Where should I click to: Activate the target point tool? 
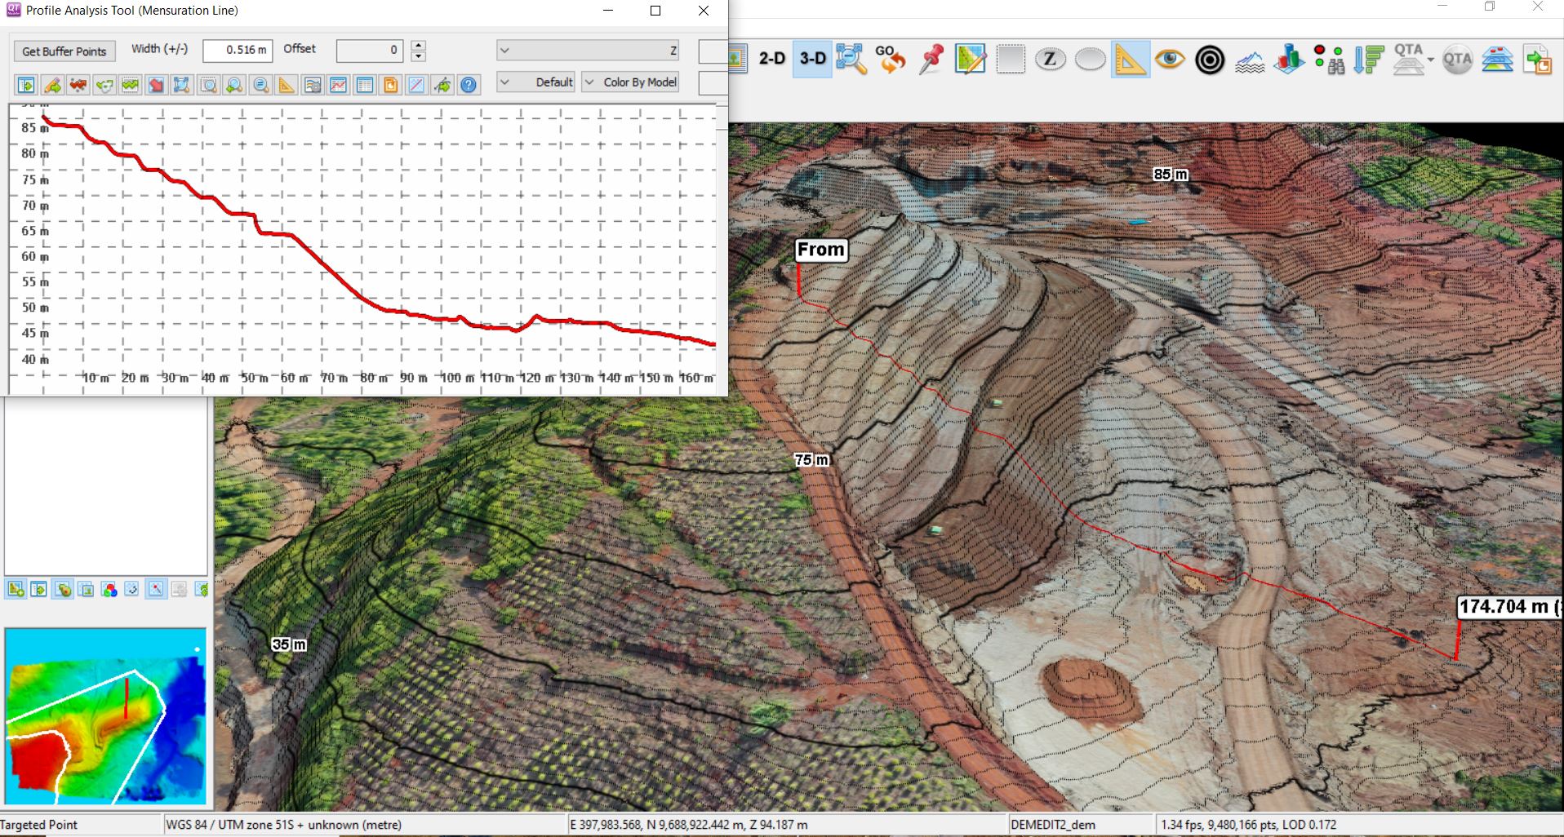click(1209, 59)
